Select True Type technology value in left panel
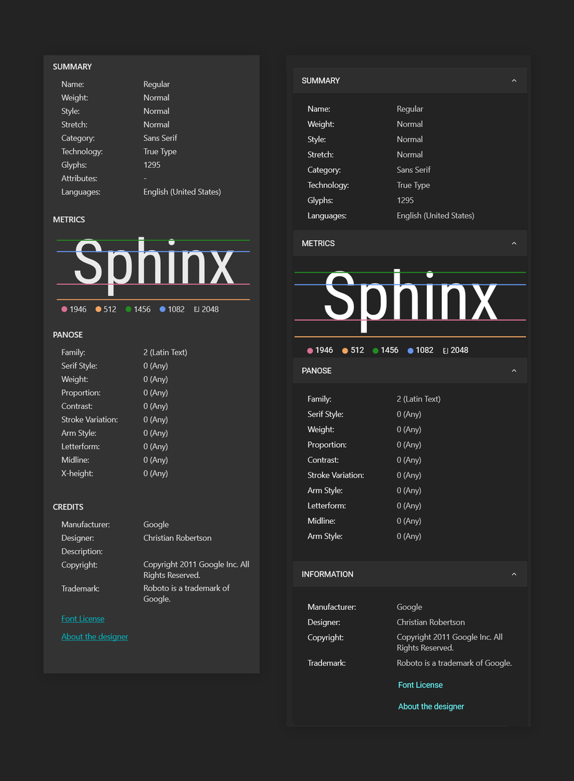Image resolution: width=574 pixels, height=781 pixels. coord(160,152)
